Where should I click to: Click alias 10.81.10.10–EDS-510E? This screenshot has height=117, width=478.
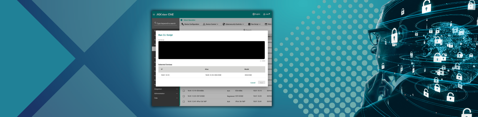point(213,75)
